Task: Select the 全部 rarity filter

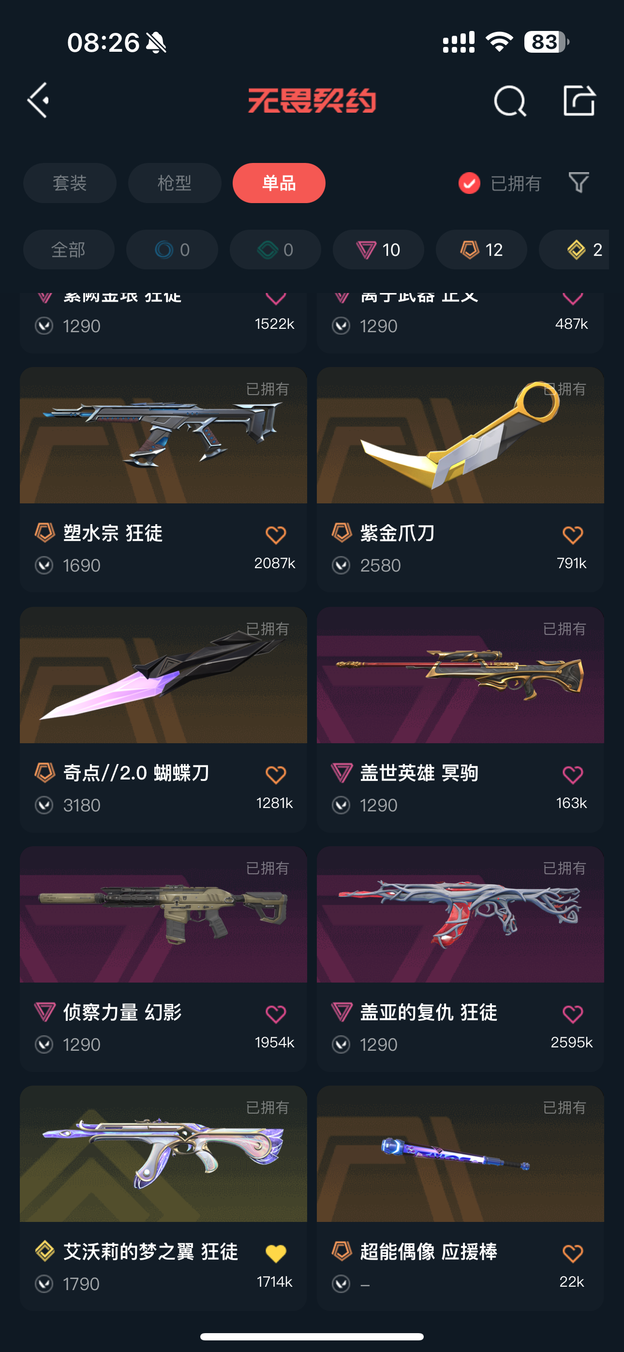Action: (x=69, y=250)
